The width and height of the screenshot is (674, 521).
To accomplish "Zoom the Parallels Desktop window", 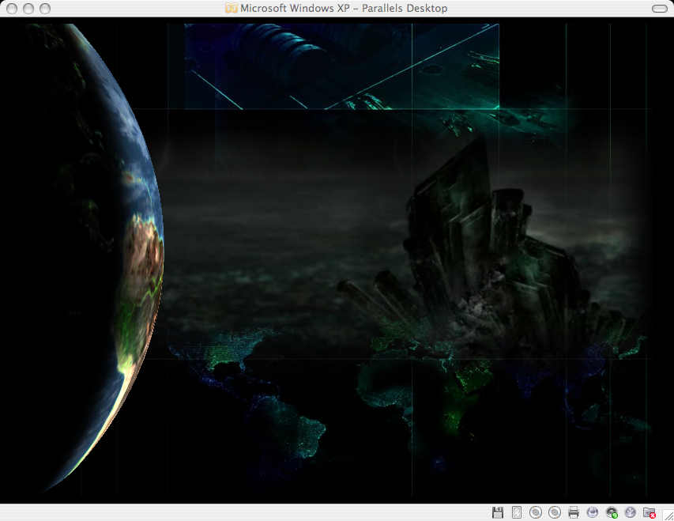I will 45,9.
